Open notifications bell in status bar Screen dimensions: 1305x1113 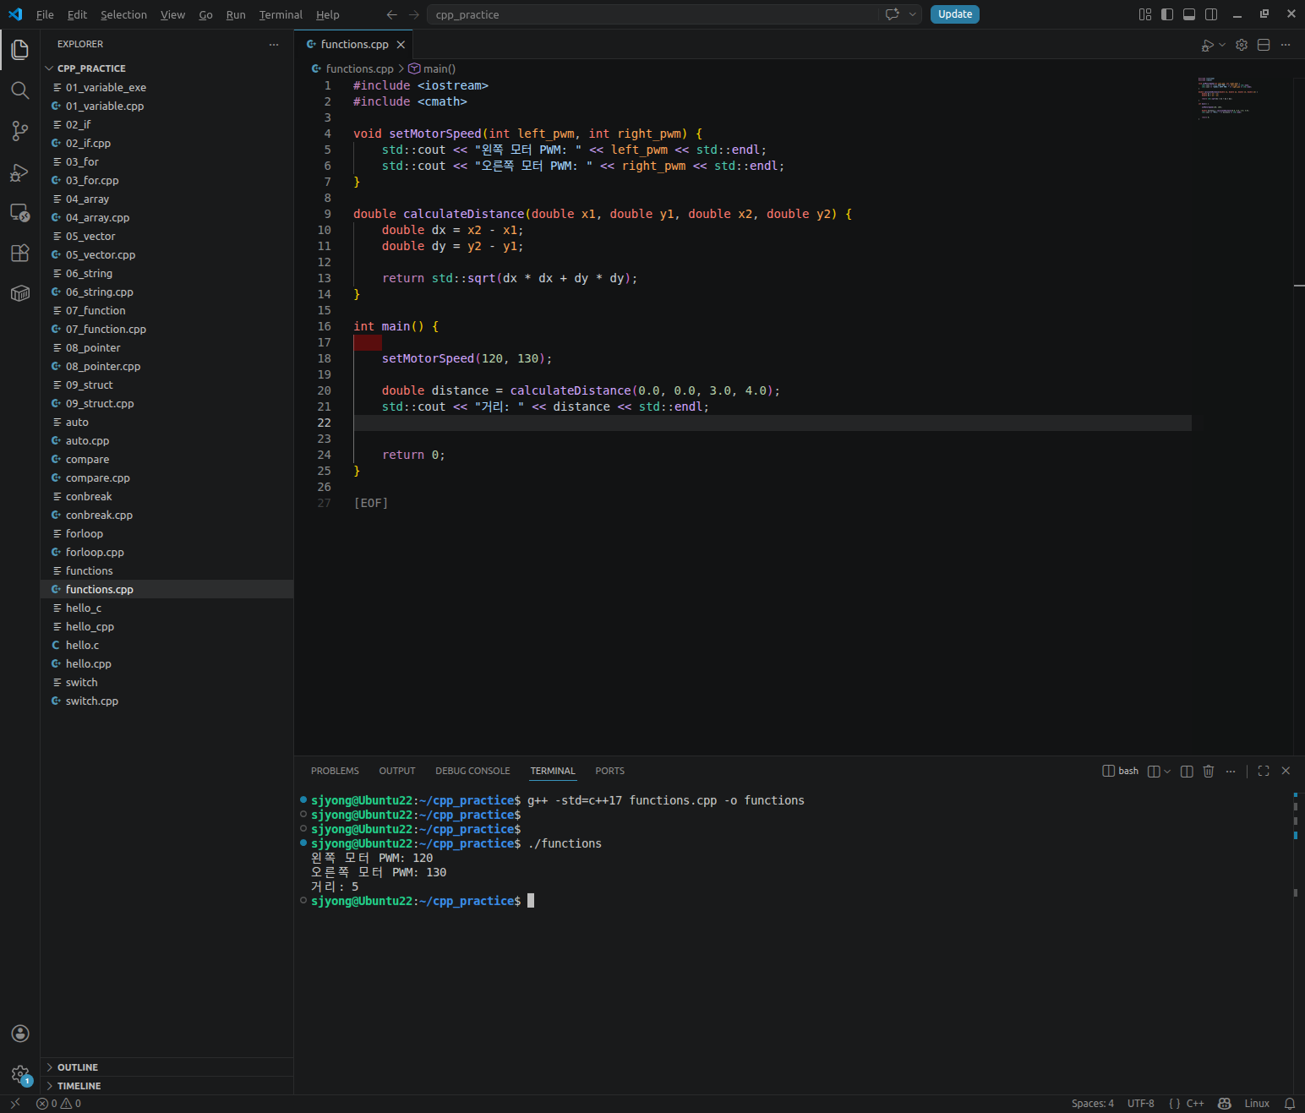point(1290,1104)
